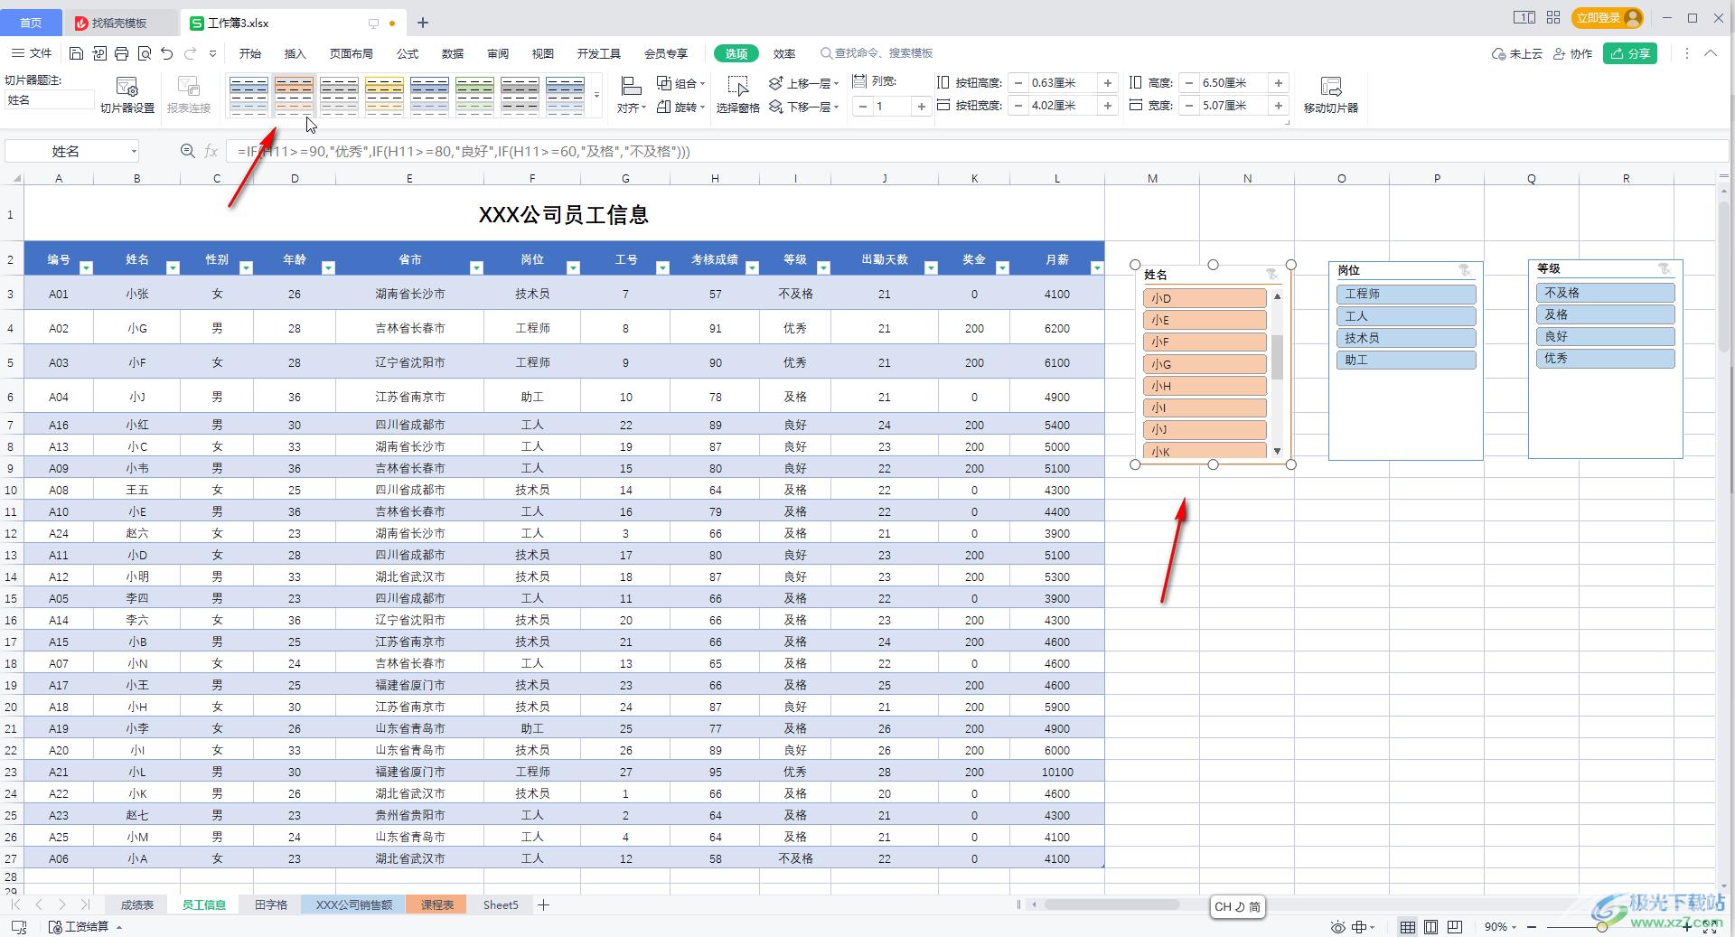Apply the yellow slicer style
The image size is (1735, 937).
[384, 96]
